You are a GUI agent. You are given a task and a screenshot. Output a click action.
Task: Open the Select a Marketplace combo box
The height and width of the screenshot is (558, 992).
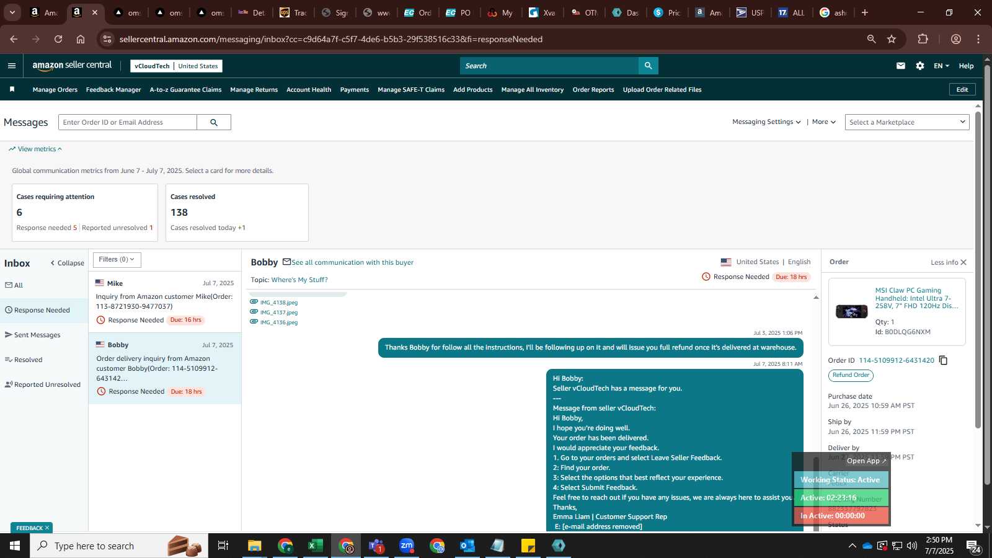[907, 122]
